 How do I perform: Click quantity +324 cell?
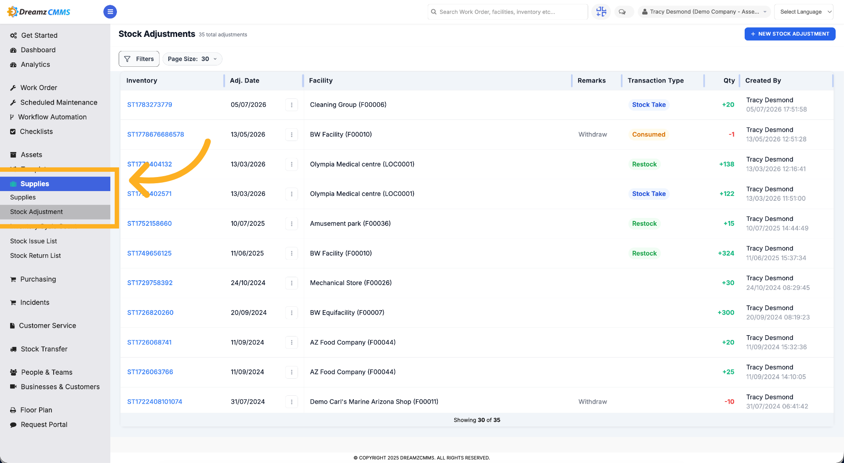[x=726, y=253]
